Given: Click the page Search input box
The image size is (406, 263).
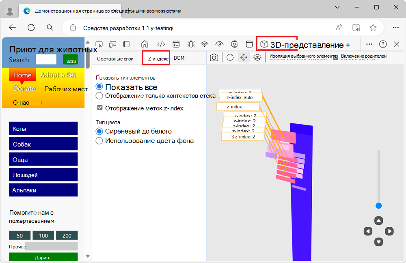Looking at the screenshot, I should click(x=46, y=59).
